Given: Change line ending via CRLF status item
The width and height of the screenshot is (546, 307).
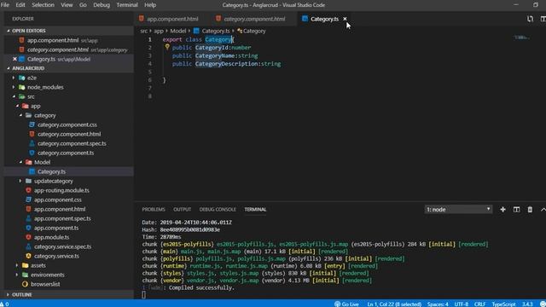Looking at the screenshot, I should tap(479, 304).
